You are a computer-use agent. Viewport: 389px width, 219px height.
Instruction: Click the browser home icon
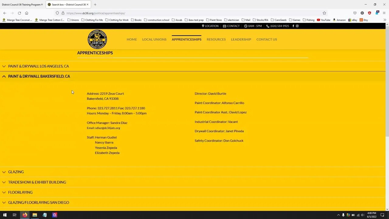[x=27, y=13]
